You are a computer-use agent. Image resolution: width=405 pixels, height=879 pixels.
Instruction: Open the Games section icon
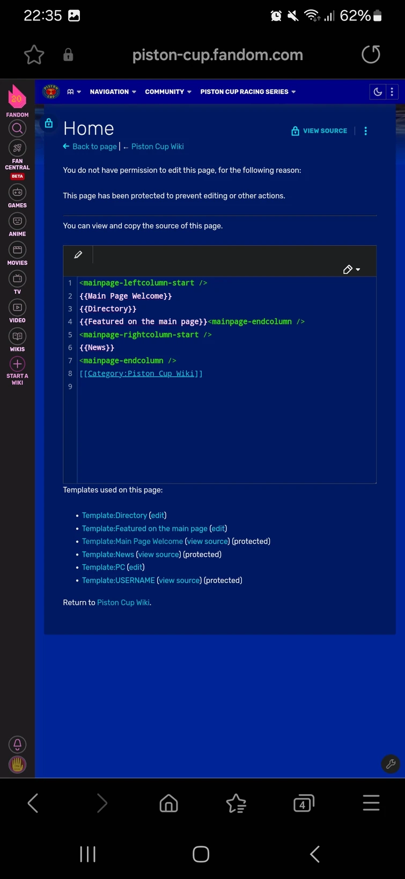pyautogui.click(x=17, y=192)
